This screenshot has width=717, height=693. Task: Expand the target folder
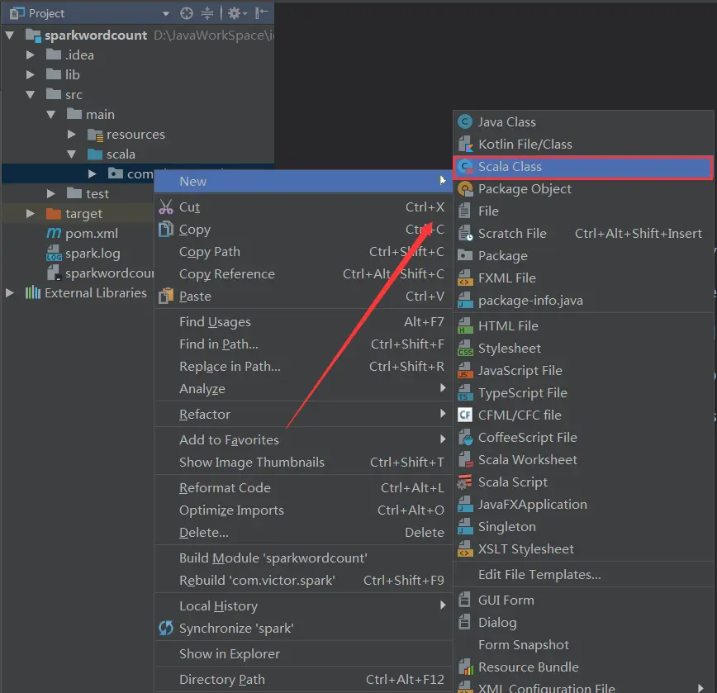coord(31,213)
